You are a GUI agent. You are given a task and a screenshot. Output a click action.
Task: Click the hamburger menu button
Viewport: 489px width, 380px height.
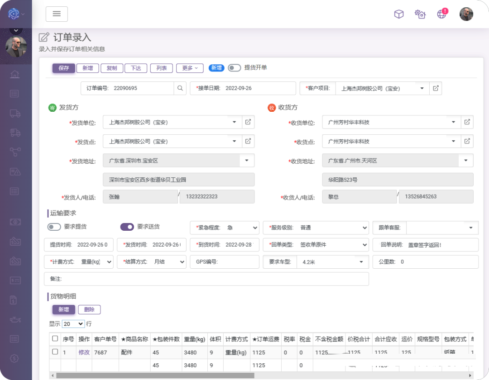tap(57, 14)
